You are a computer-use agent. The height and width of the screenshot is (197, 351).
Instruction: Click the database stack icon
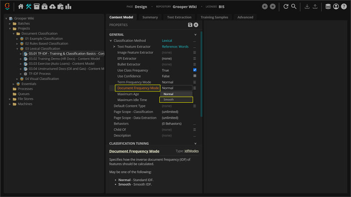(328, 7)
